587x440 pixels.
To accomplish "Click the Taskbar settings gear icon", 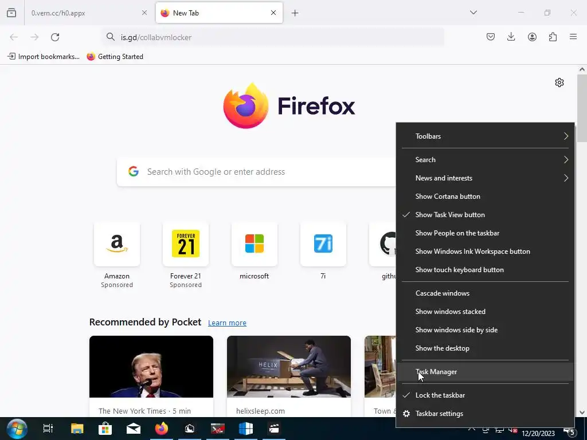I will point(406,414).
